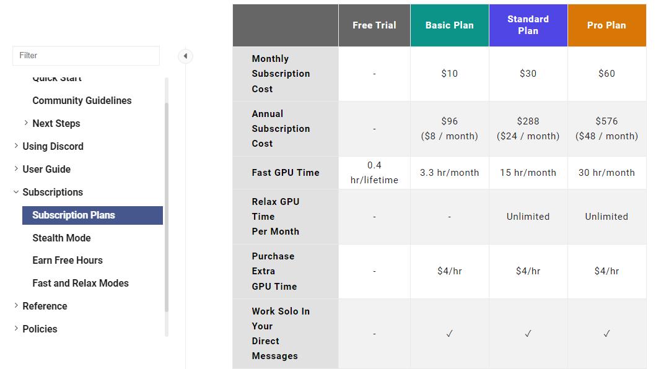
Task: Click the Free Trial column header
Action: click(374, 25)
